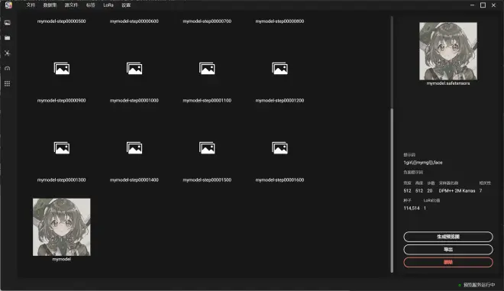Open the gauge sidebar icon

pos(8,69)
